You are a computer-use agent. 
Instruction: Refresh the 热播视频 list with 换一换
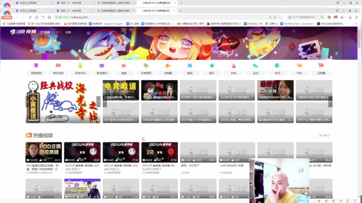click(x=324, y=135)
